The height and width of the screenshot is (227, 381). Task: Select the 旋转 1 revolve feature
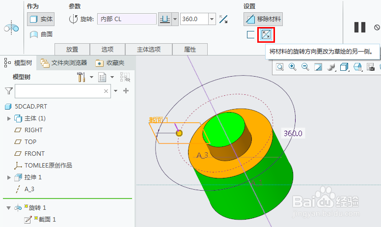[30, 208]
